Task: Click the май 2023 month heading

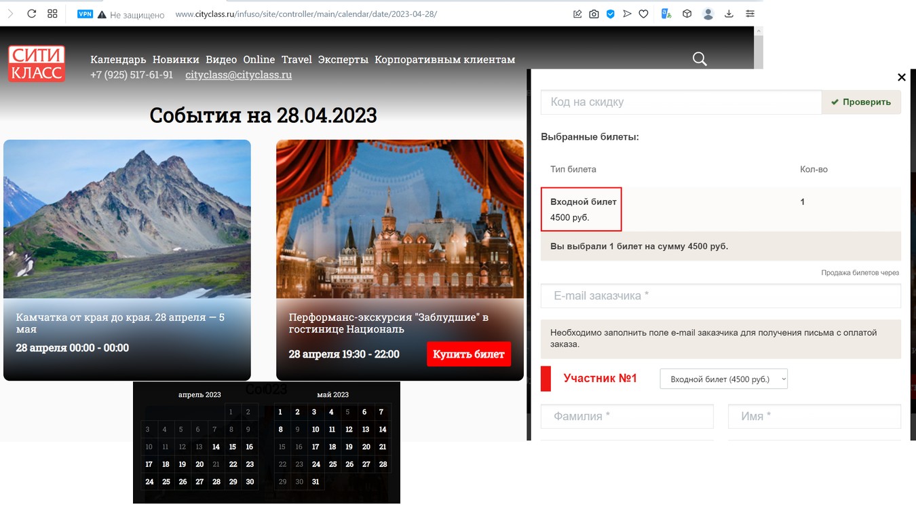Action: pyautogui.click(x=332, y=394)
